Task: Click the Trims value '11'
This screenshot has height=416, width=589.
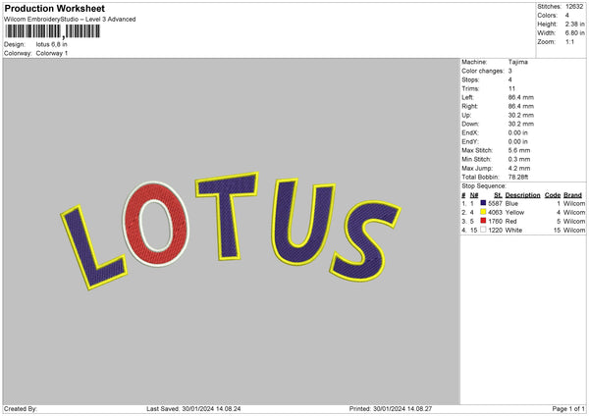Action: pos(511,88)
